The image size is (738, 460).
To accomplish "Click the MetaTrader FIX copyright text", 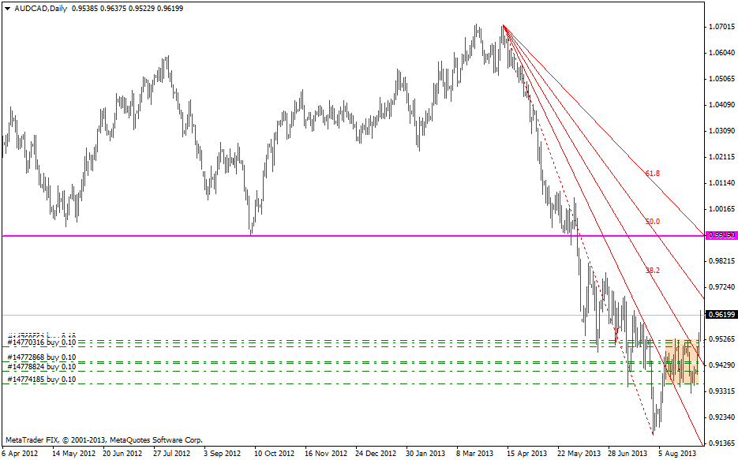I will coord(103,439).
